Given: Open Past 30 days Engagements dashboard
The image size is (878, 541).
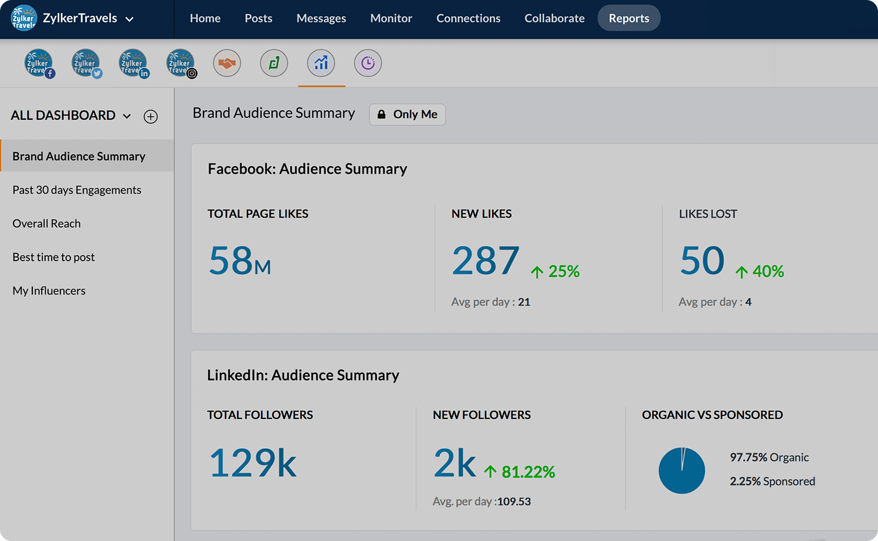Looking at the screenshot, I should (77, 190).
